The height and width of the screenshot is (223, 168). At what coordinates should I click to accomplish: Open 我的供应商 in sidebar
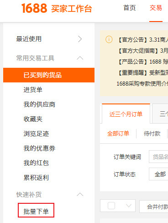[x=39, y=104]
